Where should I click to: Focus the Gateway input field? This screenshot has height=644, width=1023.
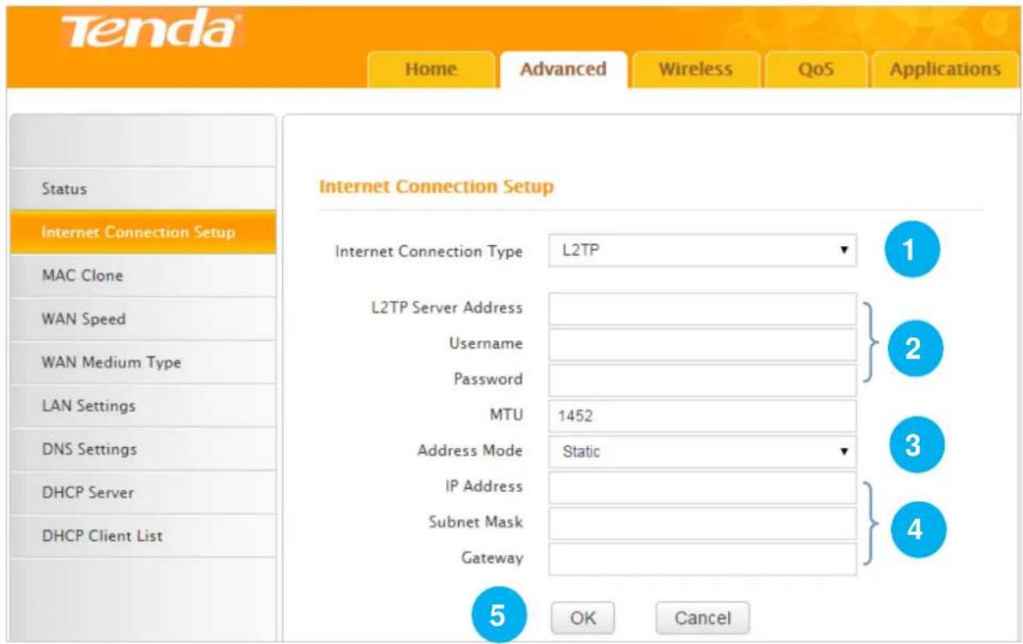[702, 559]
